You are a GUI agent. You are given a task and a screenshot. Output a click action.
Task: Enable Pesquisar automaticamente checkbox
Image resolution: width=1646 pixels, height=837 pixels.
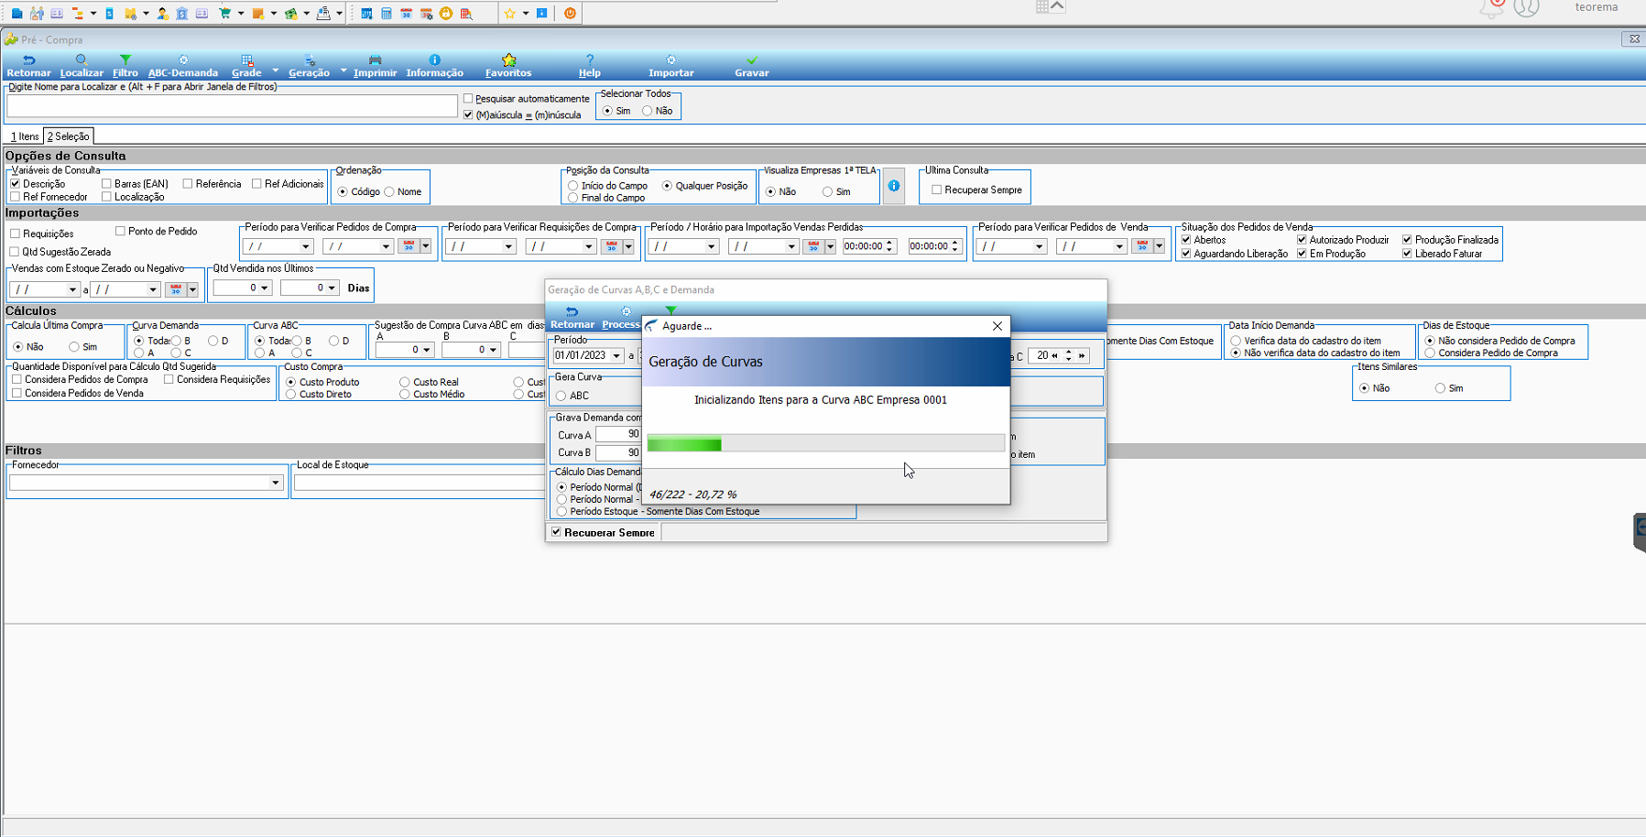click(x=469, y=98)
